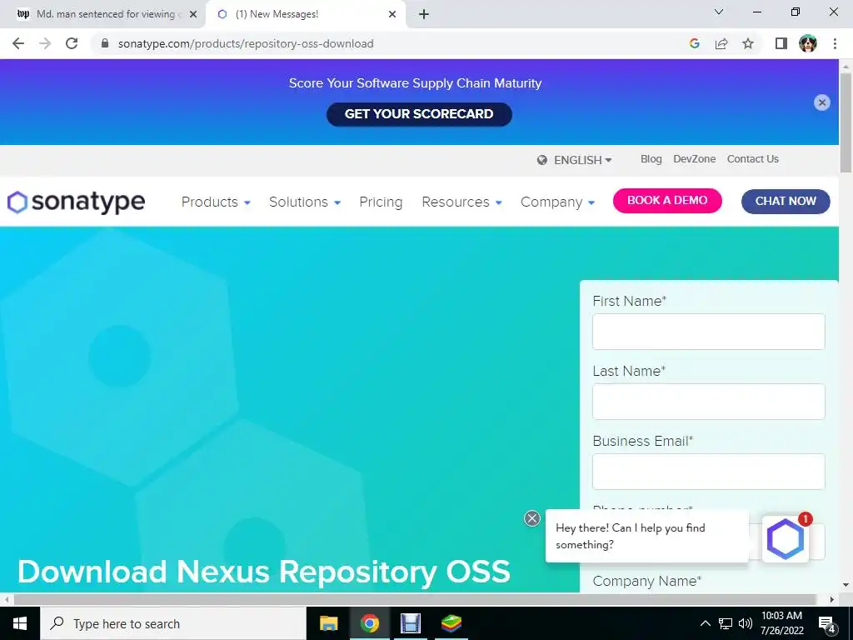The width and height of the screenshot is (853, 640).
Task: Expand the ENGLISH language dropdown
Action: pyautogui.click(x=582, y=160)
